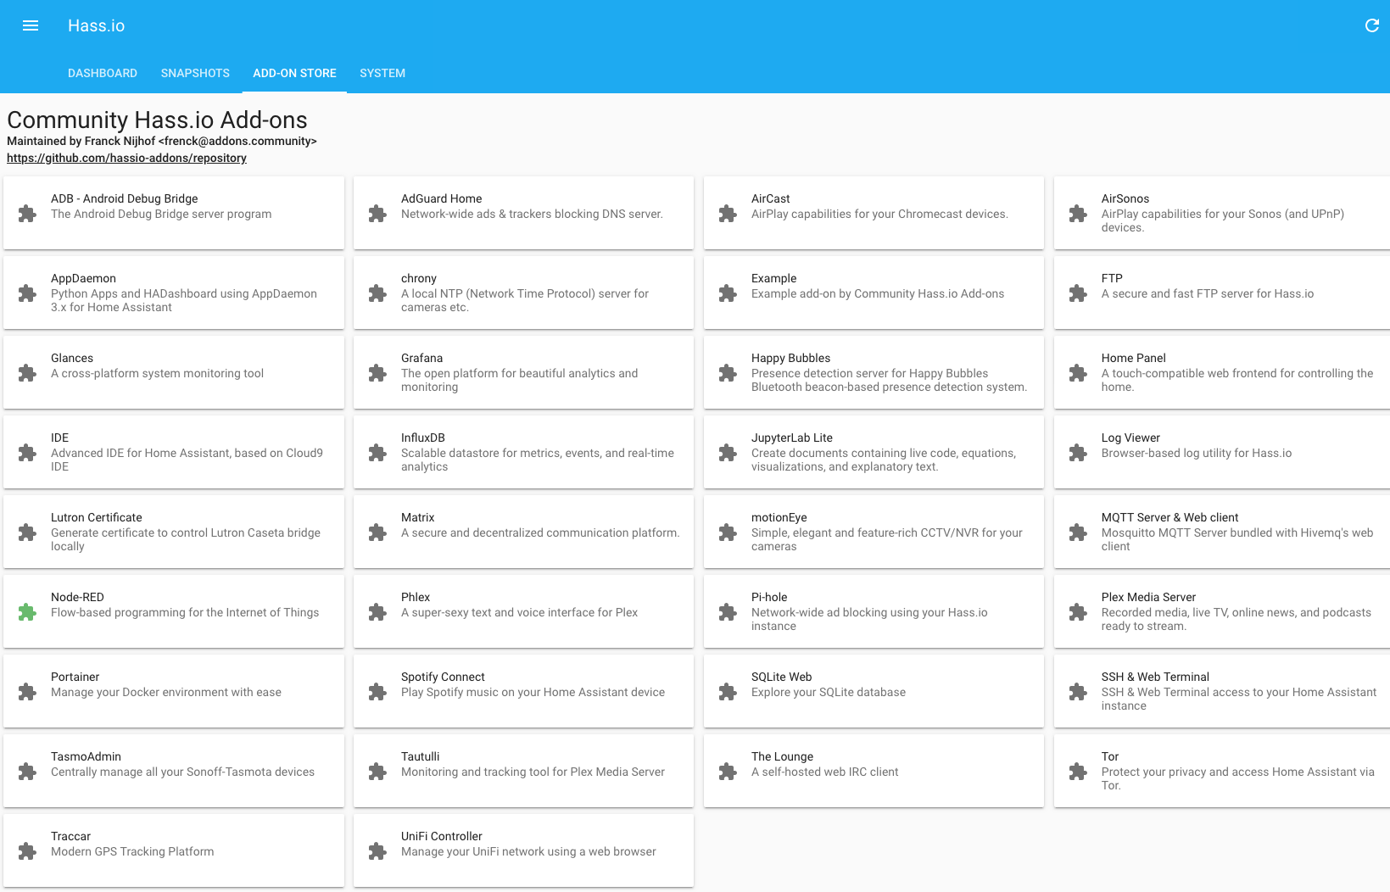Open the motionEye CCTV add-on
1390x892 pixels.
pyautogui.click(x=874, y=532)
